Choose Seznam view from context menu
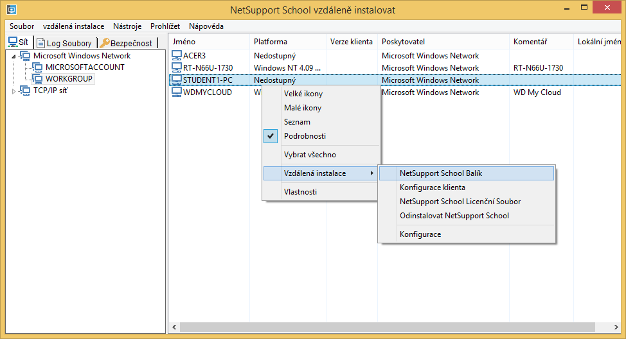This screenshot has width=626, height=339. pyautogui.click(x=321, y=121)
